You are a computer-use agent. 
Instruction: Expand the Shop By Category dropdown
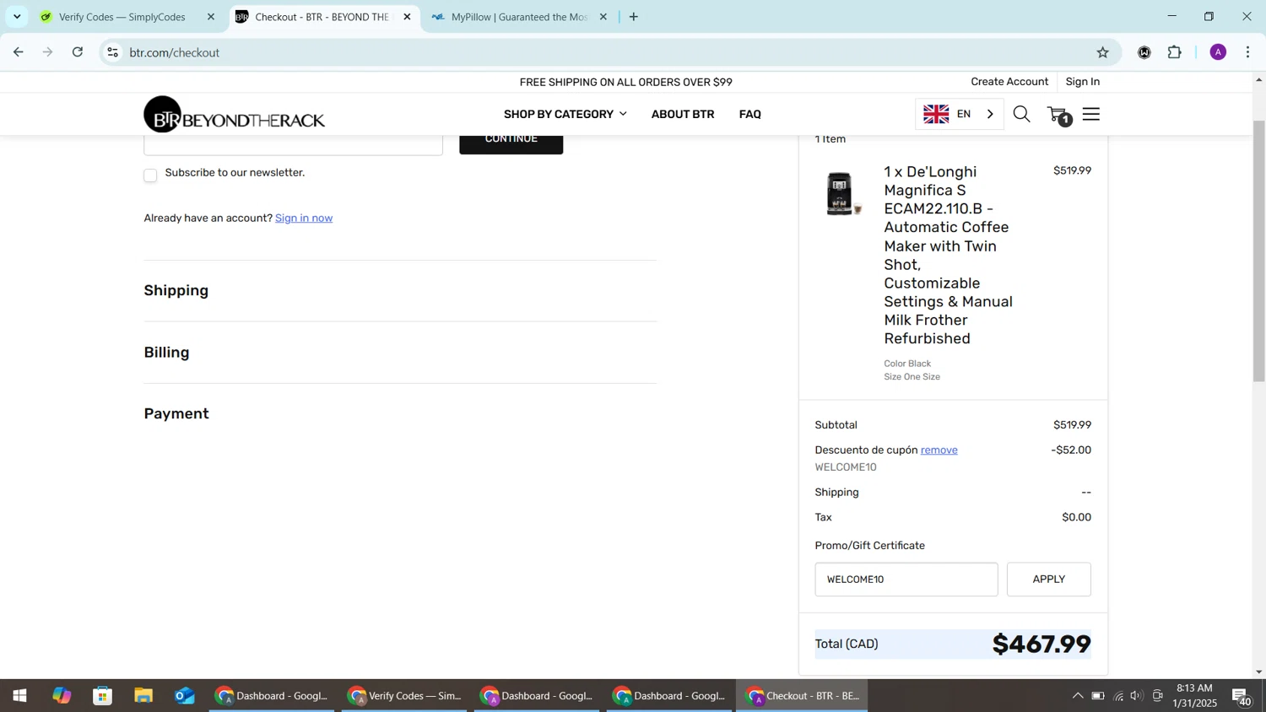click(565, 114)
